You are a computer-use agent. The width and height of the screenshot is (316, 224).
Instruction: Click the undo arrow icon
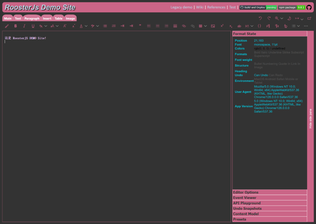(260, 18)
